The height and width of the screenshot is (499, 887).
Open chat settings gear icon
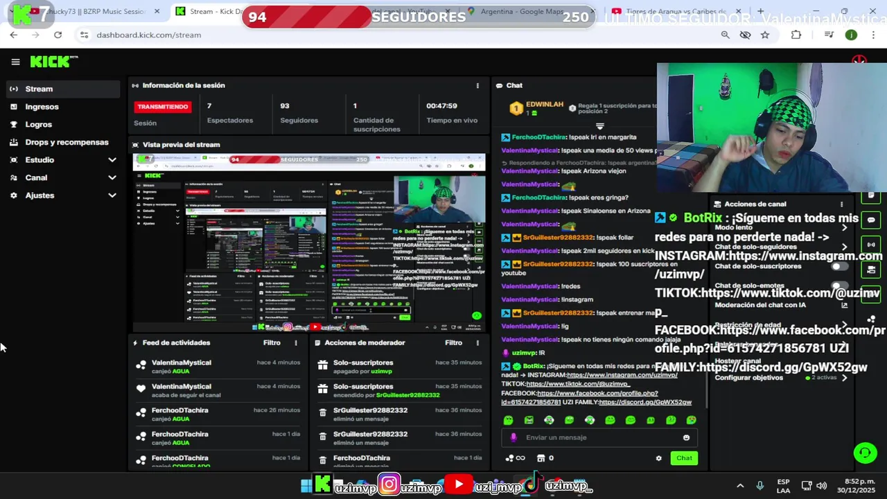pos(658,458)
